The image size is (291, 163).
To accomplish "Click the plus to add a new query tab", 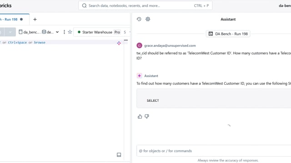I will [x=35, y=19].
